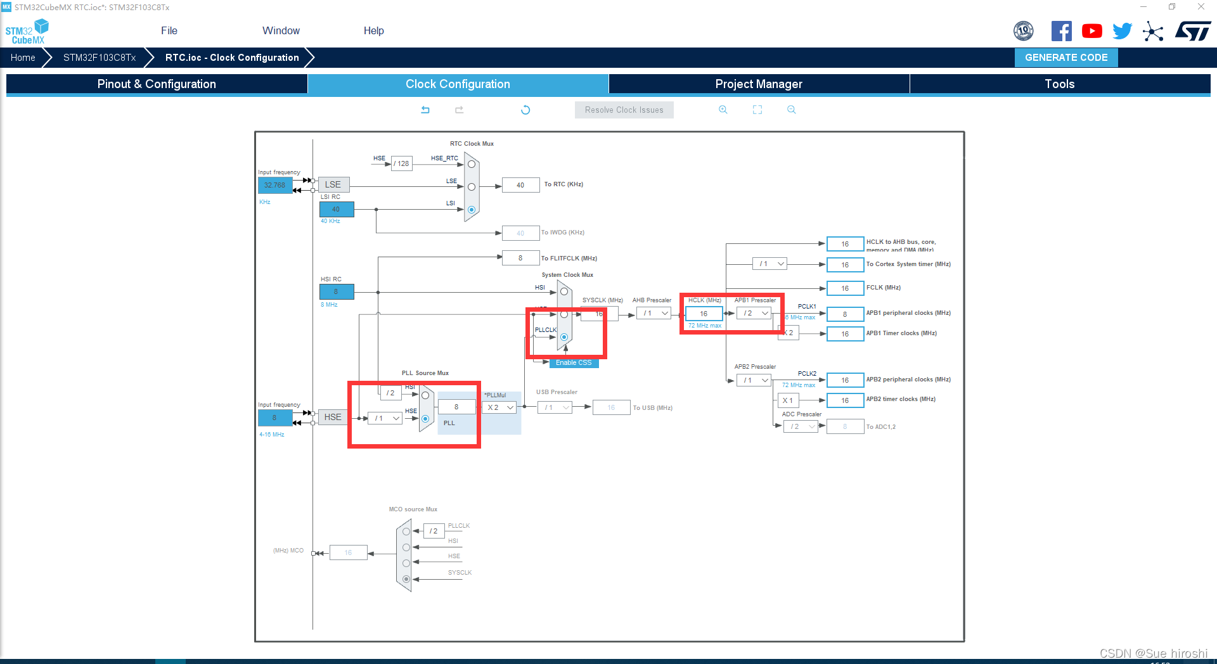Screen dimensions: 1217x664
Task: Click the STM32CubeMX logo
Action: pos(27,32)
